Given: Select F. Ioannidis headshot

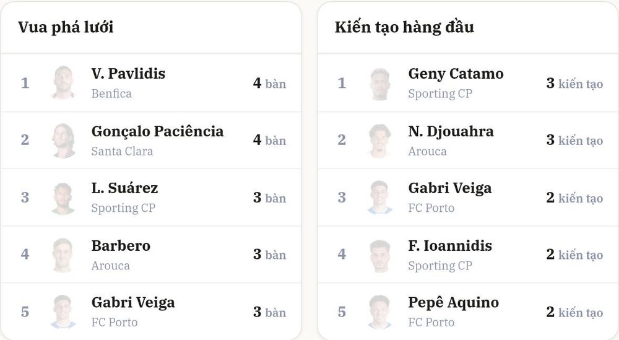Looking at the screenshot, I should click(x=380, y=255).
